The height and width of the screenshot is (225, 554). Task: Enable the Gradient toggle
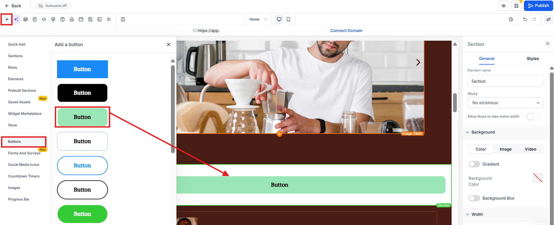tap(474, 164)
